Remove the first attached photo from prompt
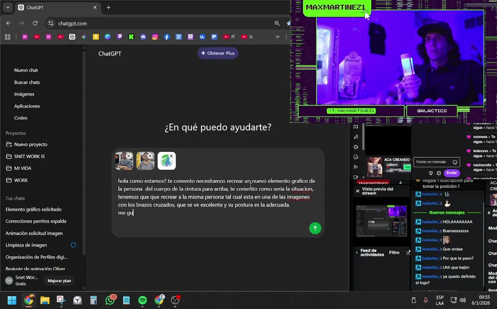 coord(129,156)
